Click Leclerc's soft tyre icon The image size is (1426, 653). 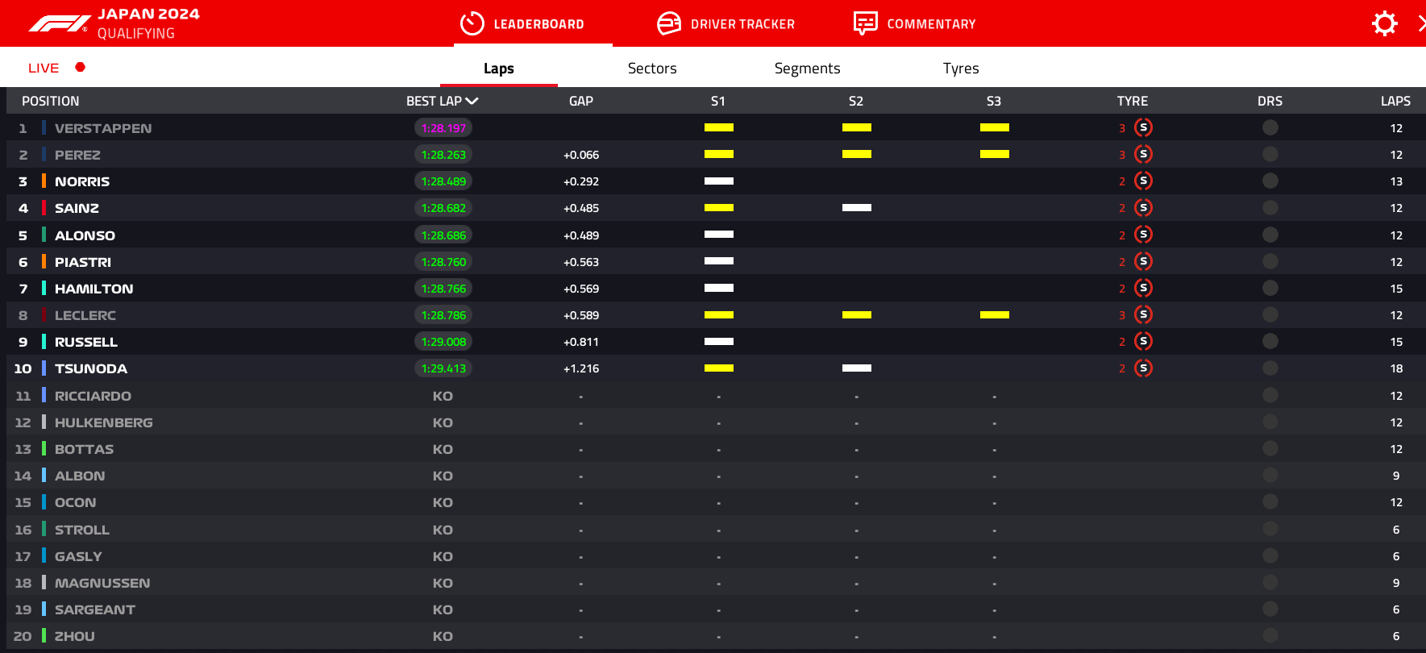(x=1143, y=314)
